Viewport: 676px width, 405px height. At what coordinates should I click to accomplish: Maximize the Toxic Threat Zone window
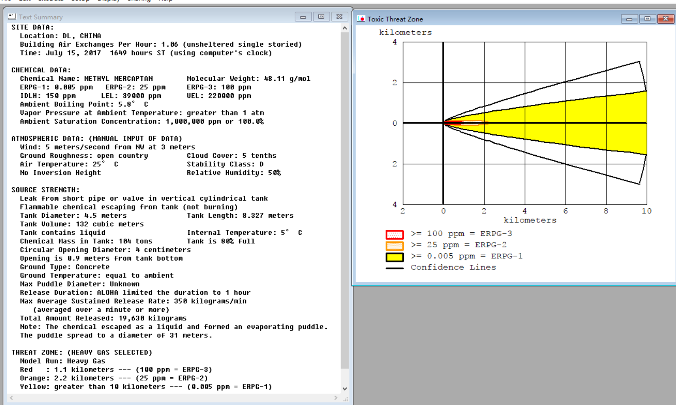pyautogui.click(x=647, y=19)
